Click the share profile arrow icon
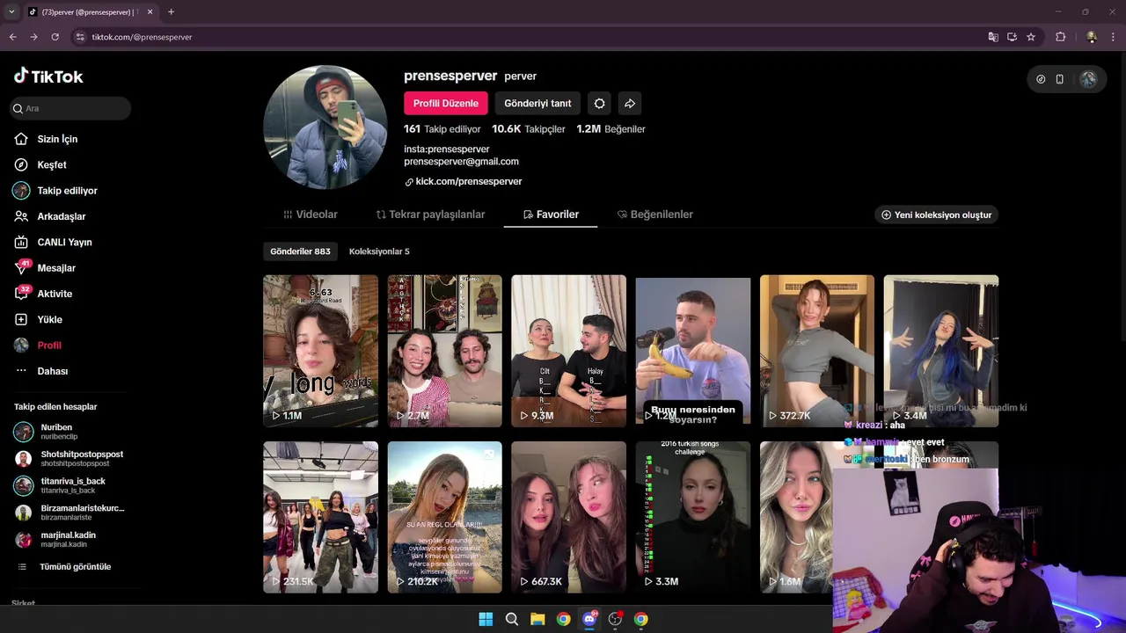 coord(630,103)
